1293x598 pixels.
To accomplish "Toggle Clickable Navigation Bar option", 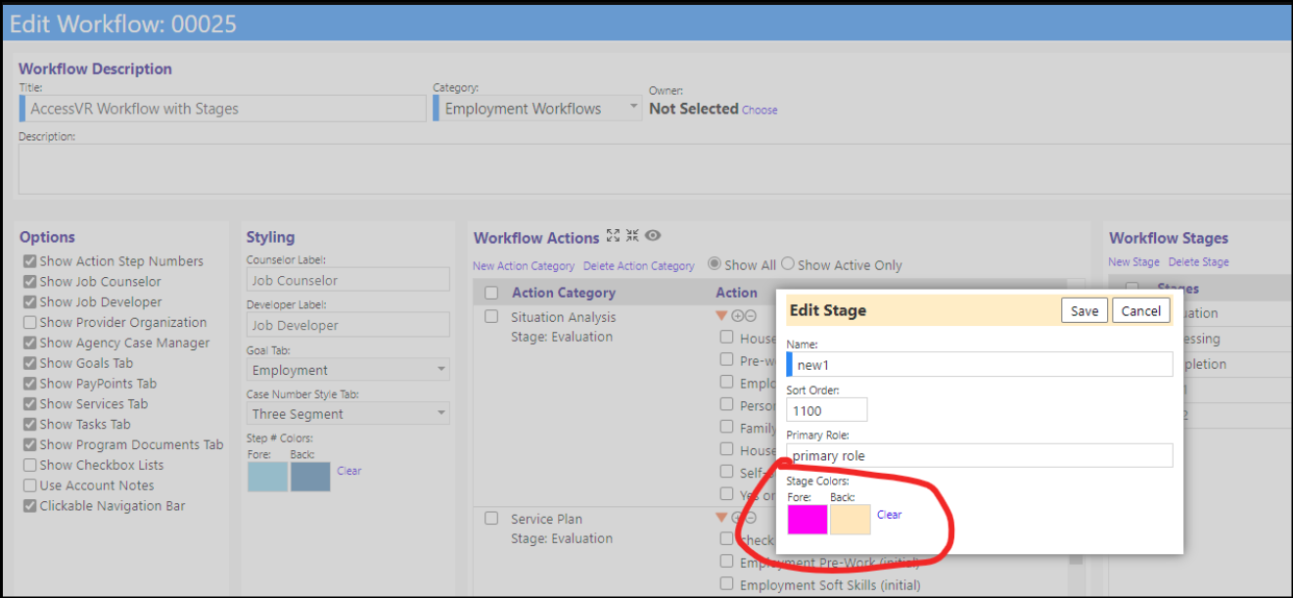I will coord(30,506).
